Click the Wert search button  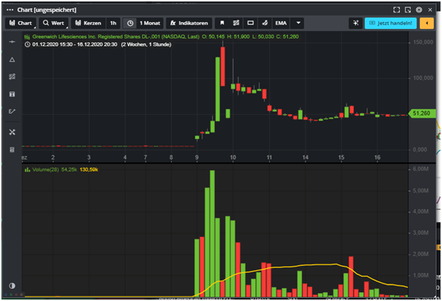(x=54, y=23)
